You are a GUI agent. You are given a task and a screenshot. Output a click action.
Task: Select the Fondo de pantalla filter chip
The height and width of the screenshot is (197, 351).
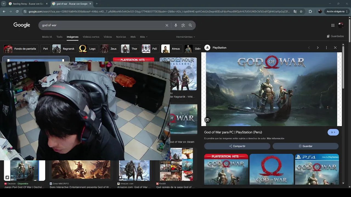[x=21, y=49]
